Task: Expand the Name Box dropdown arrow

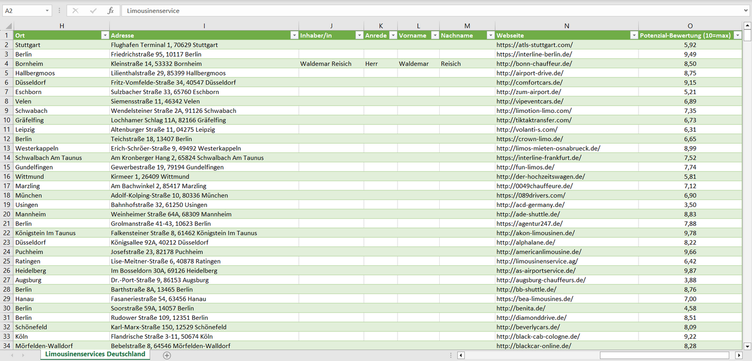Action: [x=47, y=10]
